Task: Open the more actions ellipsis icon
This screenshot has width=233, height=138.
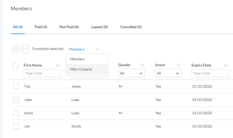Action: [25, 49]
